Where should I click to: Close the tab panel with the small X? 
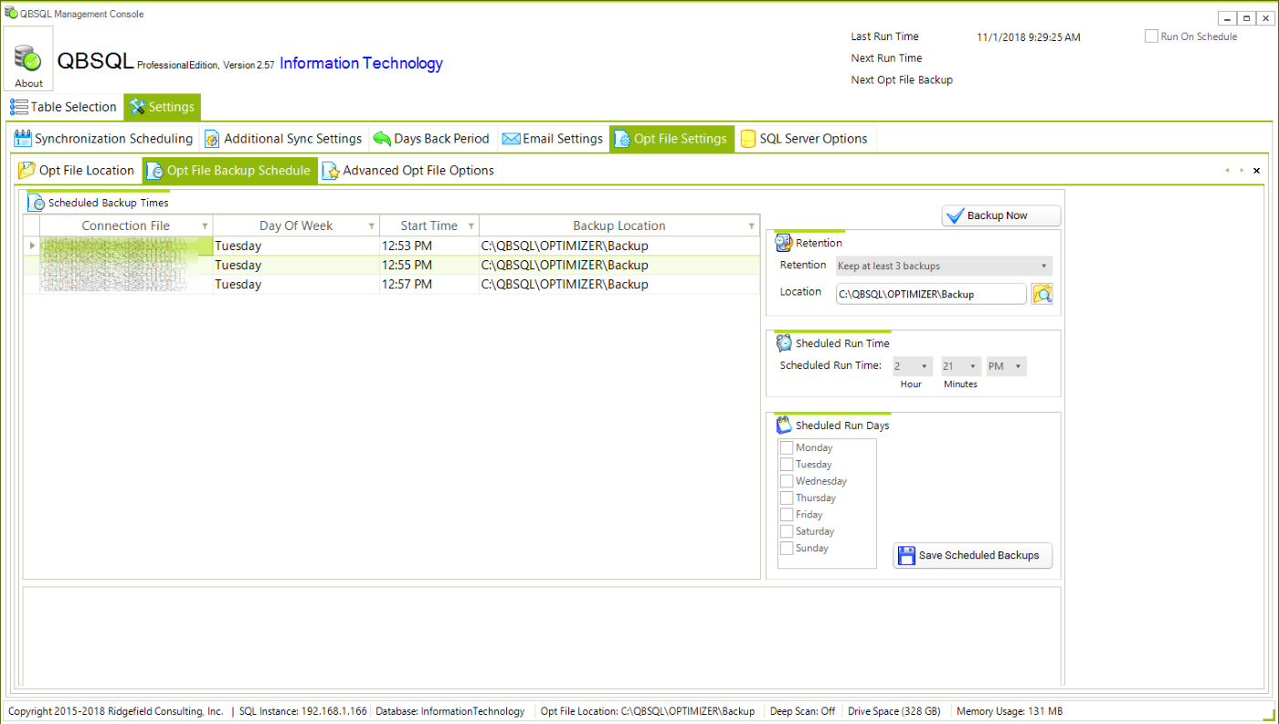[x=1256, y=171]
